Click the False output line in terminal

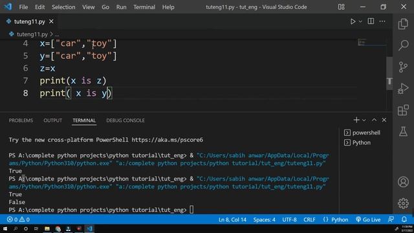point(17,202)
